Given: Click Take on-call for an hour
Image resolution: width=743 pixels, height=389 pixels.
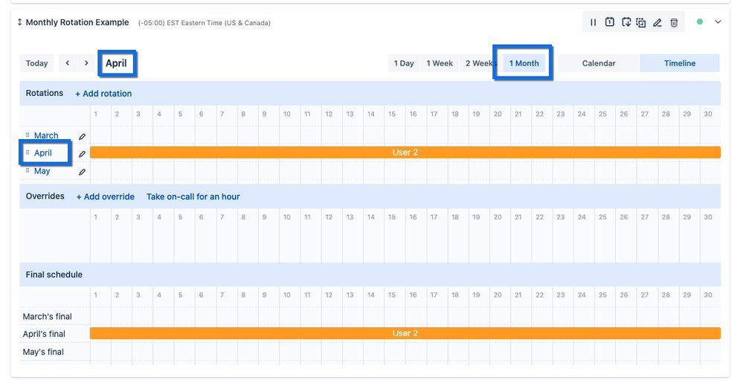Looking at the screenshot, I should click(x=193, y=196).
